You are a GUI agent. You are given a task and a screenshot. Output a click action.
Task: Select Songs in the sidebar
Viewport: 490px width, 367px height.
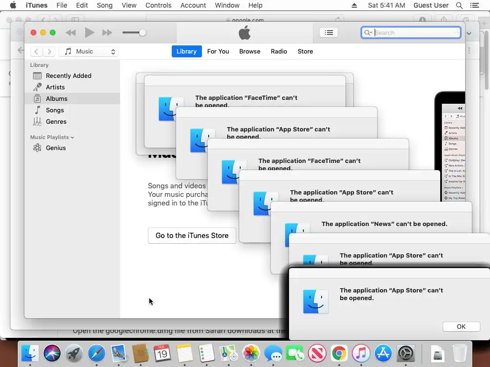[x=72, y=110]
